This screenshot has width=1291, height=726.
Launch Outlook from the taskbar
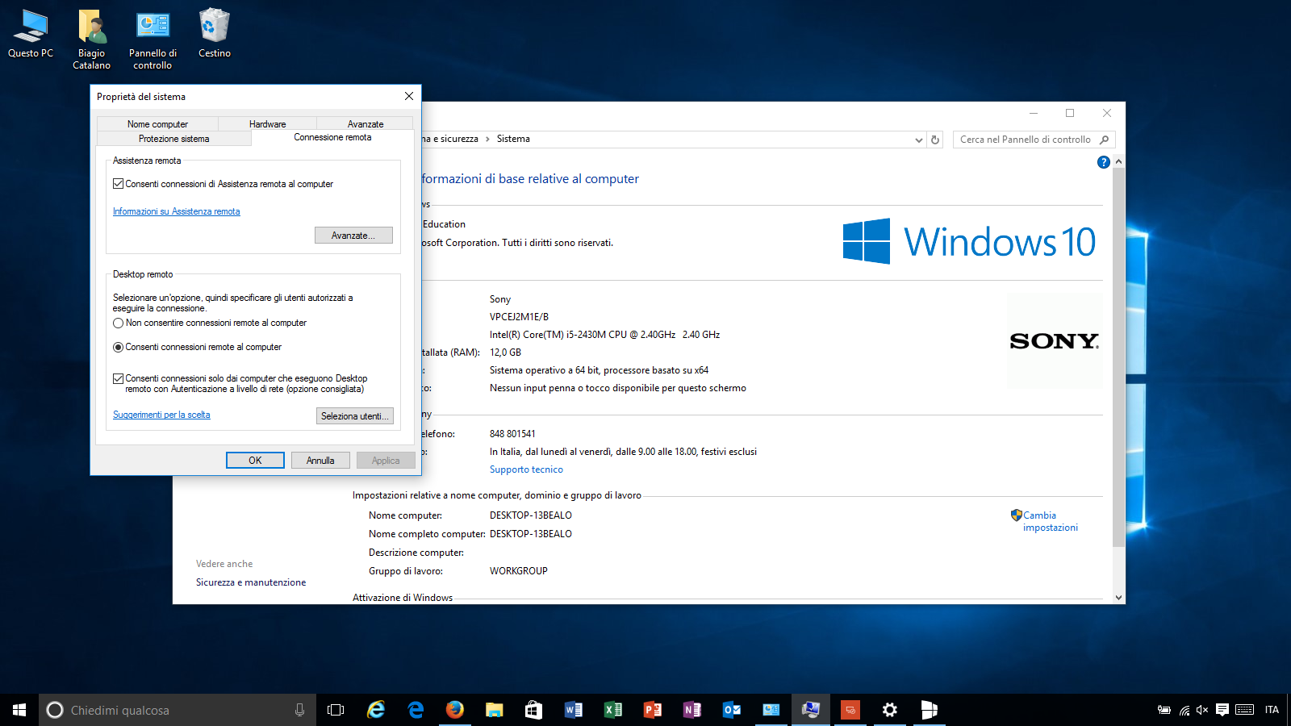pos(731,710)
